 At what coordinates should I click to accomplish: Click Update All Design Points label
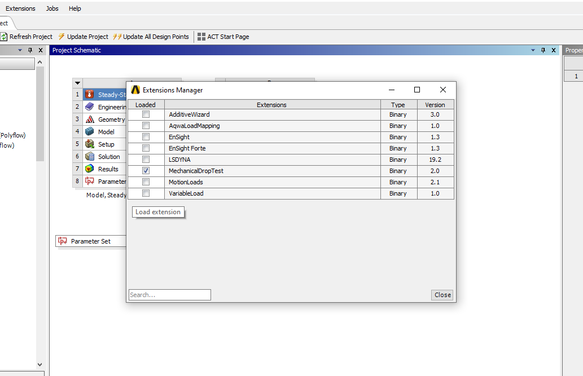pyautogui.click(x=156, y=37)
